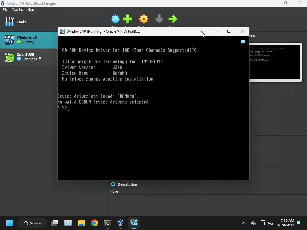This screenshot has height=230, width=307.
Task: Click the muted volume tray icon
Action: pos(271,223)
